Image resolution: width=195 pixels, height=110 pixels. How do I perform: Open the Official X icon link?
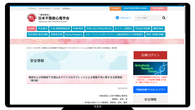point(117,18)
